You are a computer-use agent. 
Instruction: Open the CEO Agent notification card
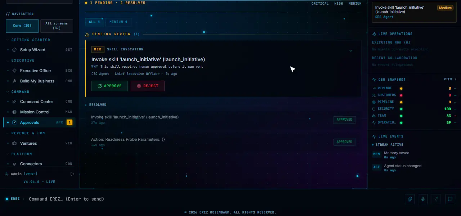[414, 12]
